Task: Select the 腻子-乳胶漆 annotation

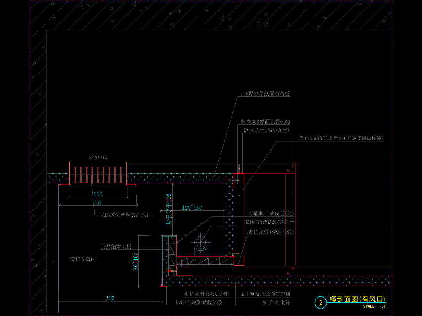Action: click(x=276, y=303)
